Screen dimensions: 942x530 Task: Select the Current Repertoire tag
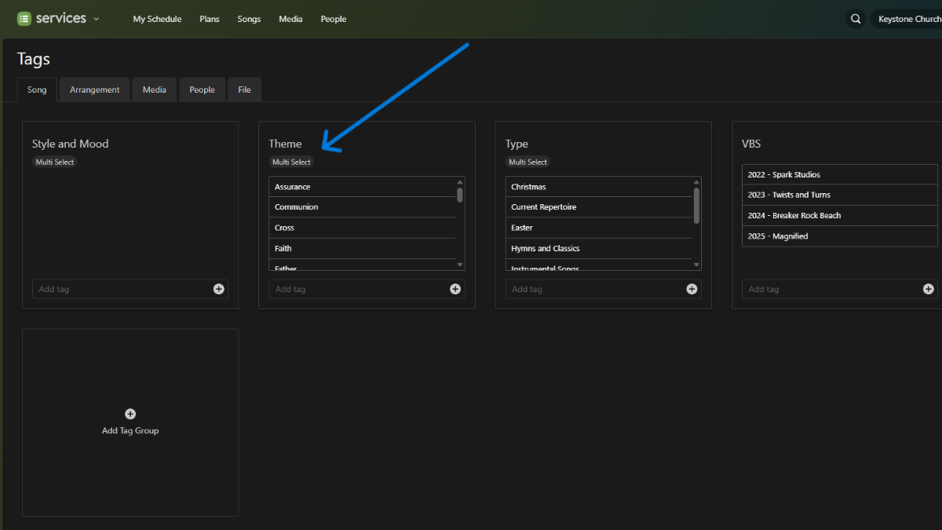point(599,207)
